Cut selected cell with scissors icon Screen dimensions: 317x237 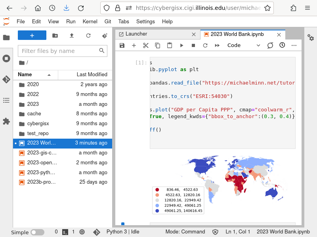(146, 45)
